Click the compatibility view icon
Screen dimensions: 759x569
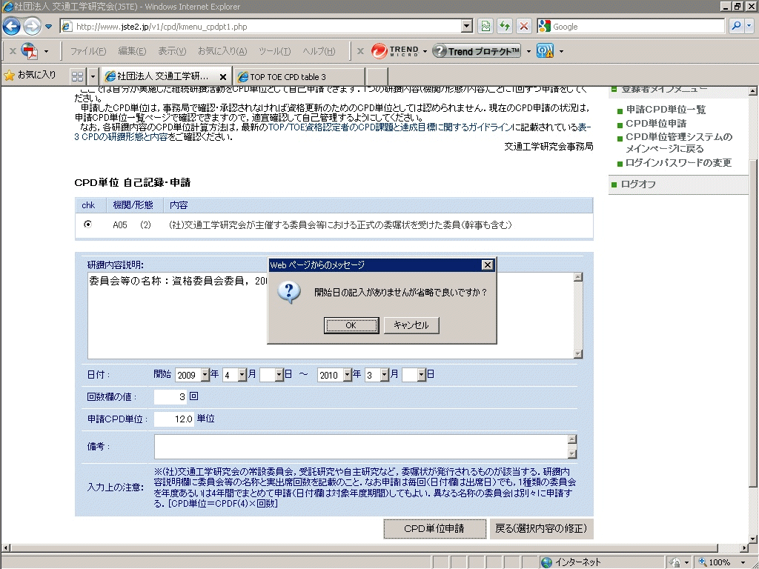[x=485, y=26]
